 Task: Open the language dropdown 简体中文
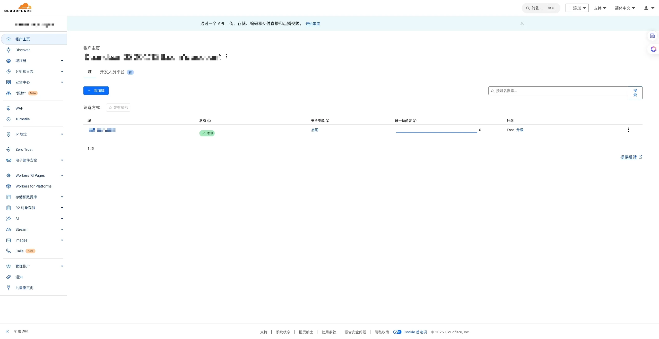625,8
